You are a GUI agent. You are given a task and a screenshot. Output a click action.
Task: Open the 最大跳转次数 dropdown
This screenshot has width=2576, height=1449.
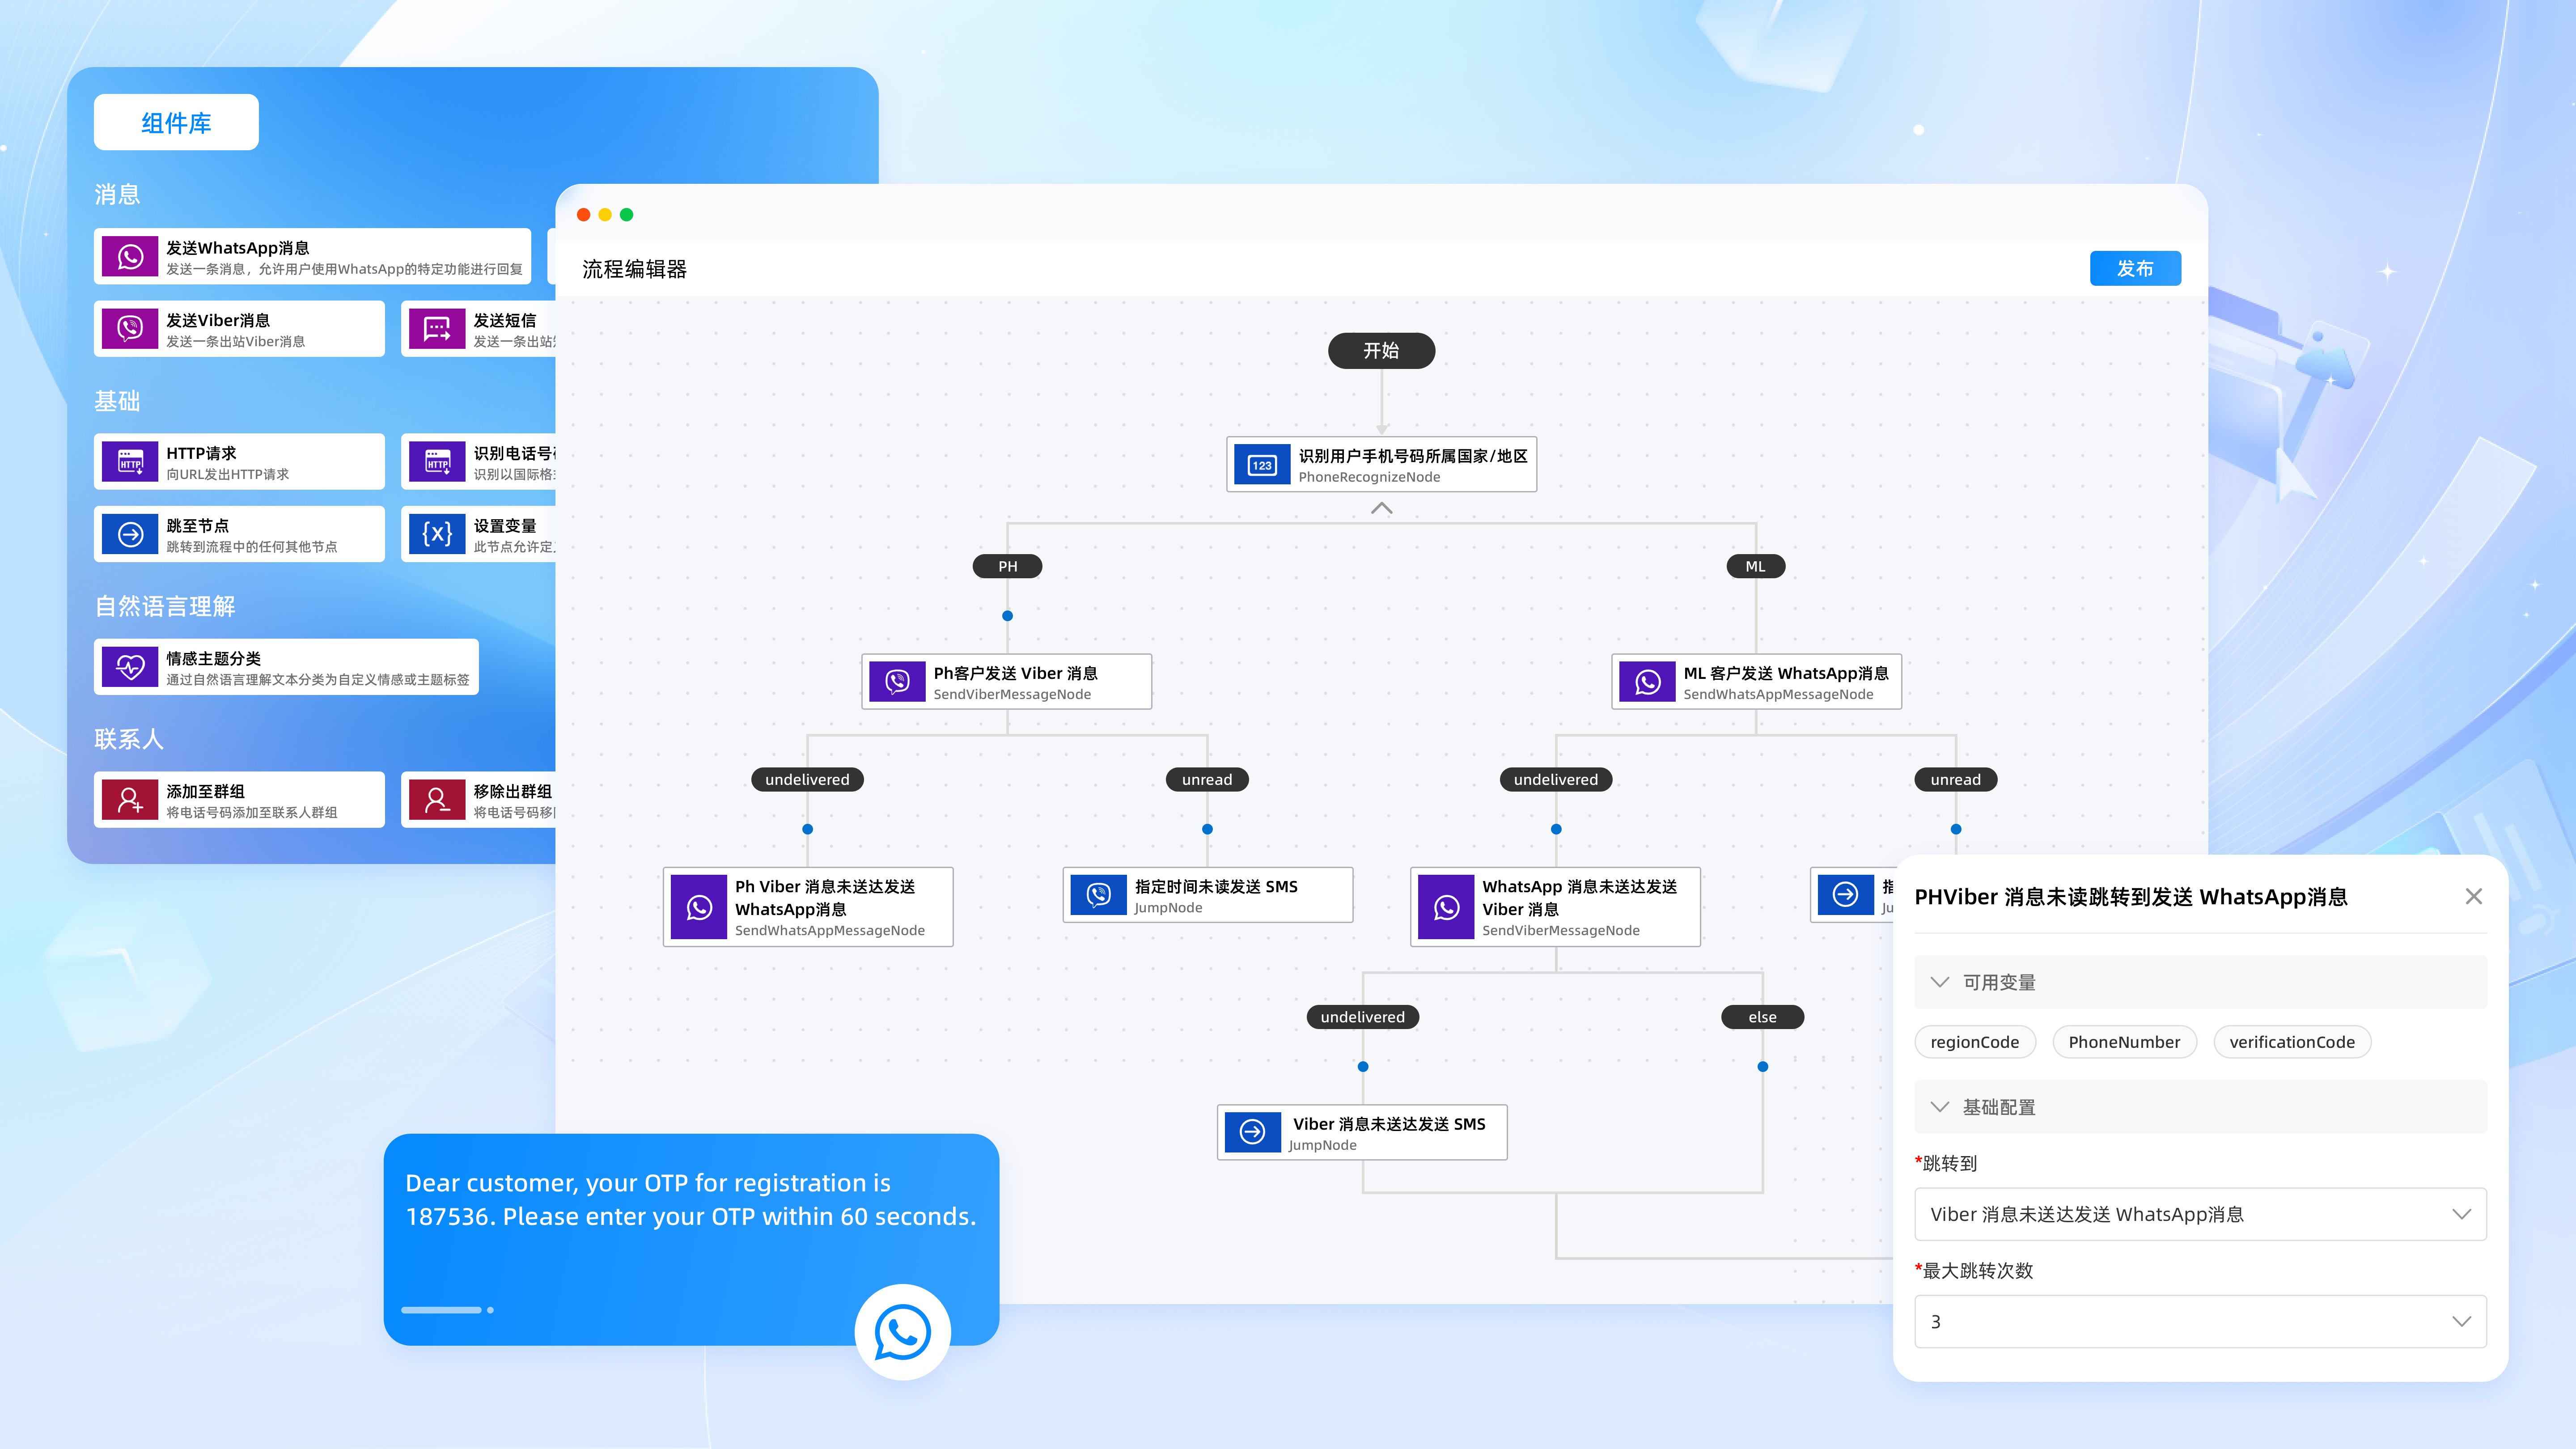[2200, 1321]
